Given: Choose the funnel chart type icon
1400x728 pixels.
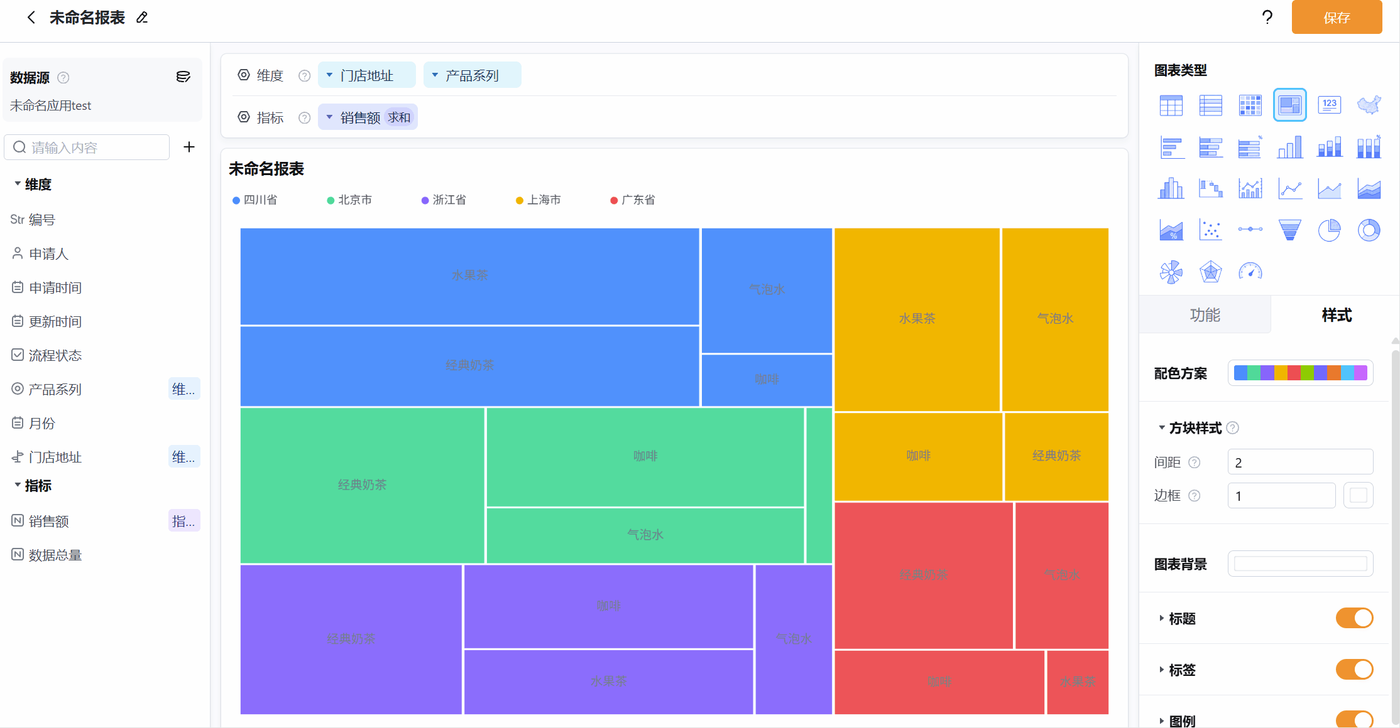Looking at the screenshot, I should 1289,230.
